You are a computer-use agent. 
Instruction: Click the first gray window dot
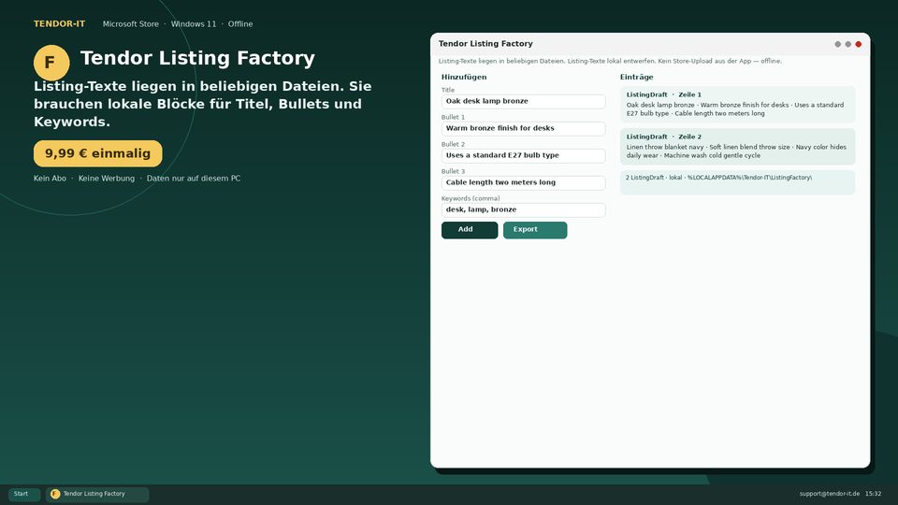[837, 44]
